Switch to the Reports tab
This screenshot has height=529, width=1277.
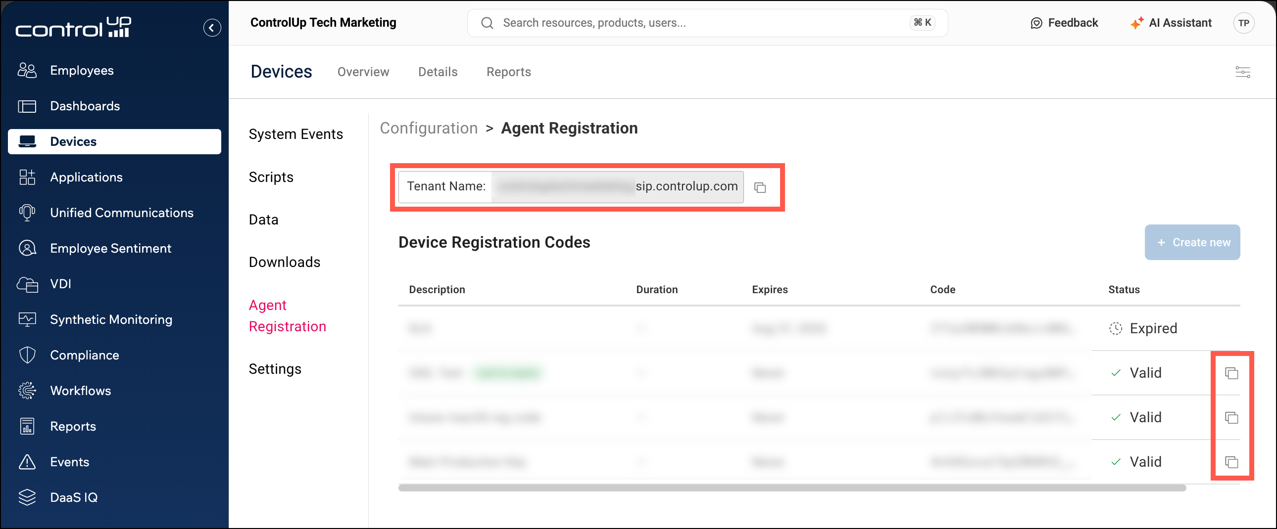[x=508, y=72]
